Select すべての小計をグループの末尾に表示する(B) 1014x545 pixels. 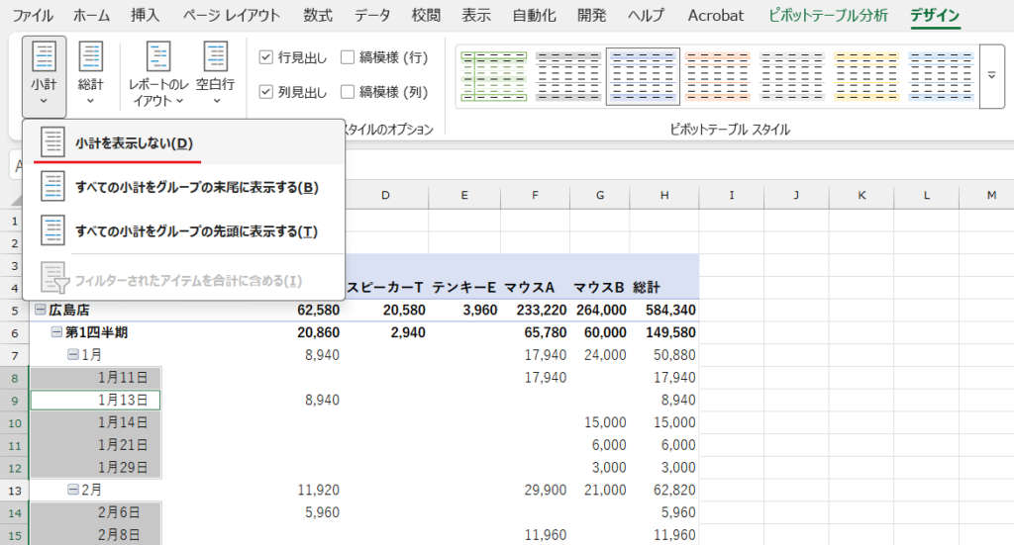(183, 187)
